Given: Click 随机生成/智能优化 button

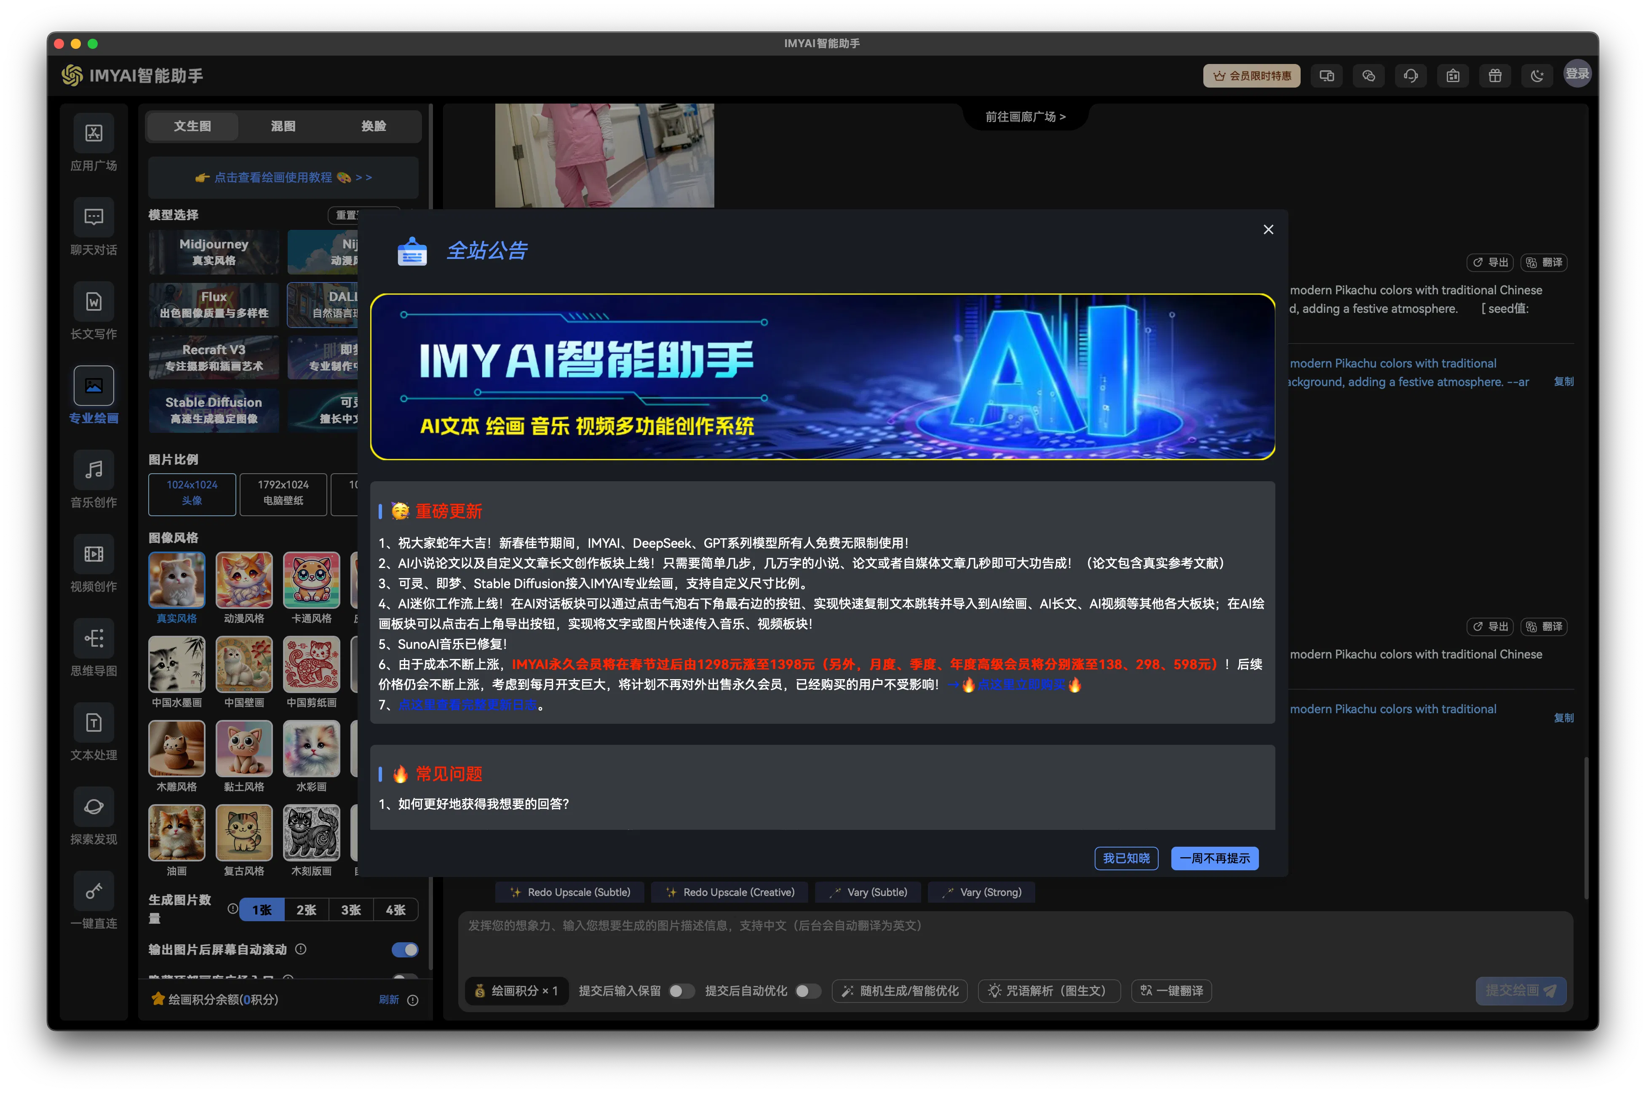Looking at the screenshot, I should 899,991.
